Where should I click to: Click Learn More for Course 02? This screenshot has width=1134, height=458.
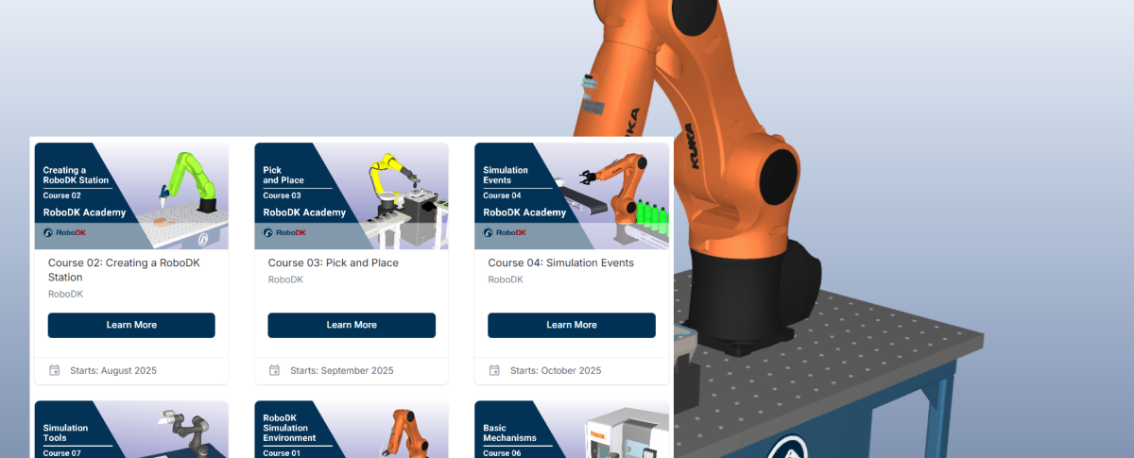pyautogui.click(x=131, y=325)
